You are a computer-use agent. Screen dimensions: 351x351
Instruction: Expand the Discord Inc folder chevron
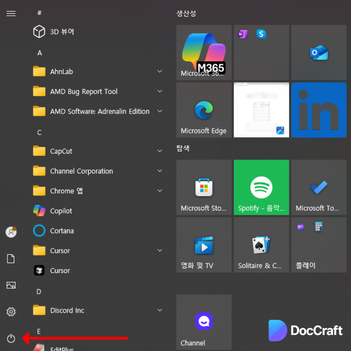[160, 310]
